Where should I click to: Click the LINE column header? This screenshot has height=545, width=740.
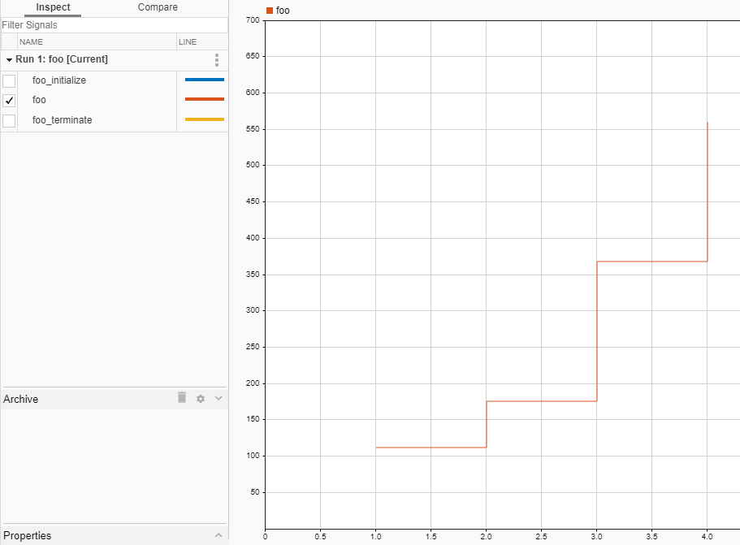pos(187,41)
